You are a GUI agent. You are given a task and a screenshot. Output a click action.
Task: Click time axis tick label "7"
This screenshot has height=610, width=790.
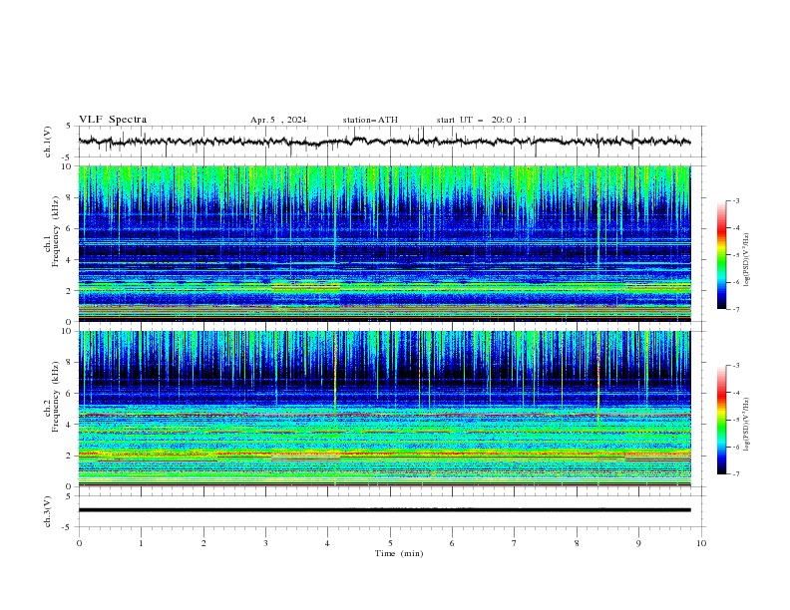click(x=515, y=543)
